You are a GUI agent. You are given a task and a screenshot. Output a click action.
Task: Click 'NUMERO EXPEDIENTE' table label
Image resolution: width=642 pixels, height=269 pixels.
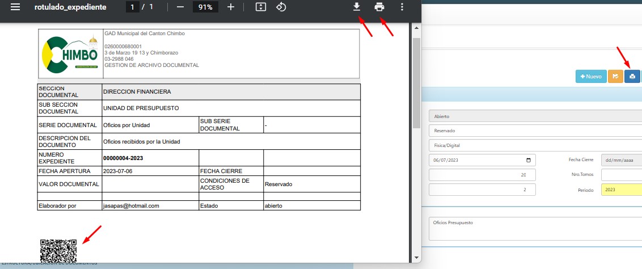click(x=57, y=158)
